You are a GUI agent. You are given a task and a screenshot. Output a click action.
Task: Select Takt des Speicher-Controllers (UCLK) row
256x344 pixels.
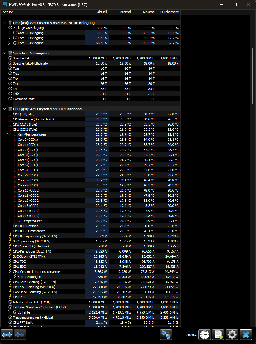click(91, 307)
